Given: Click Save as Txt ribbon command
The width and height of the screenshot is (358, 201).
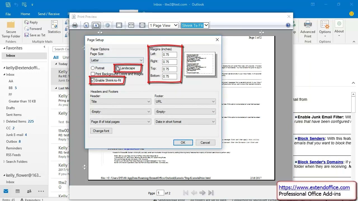Looking at the screenshot, I should pyautogui.click(x=35, y=35).
